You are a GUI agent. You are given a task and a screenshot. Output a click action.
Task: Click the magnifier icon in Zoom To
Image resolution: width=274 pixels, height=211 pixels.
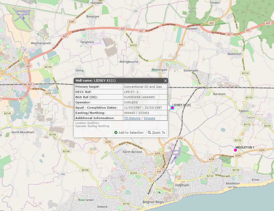(149, 133)
